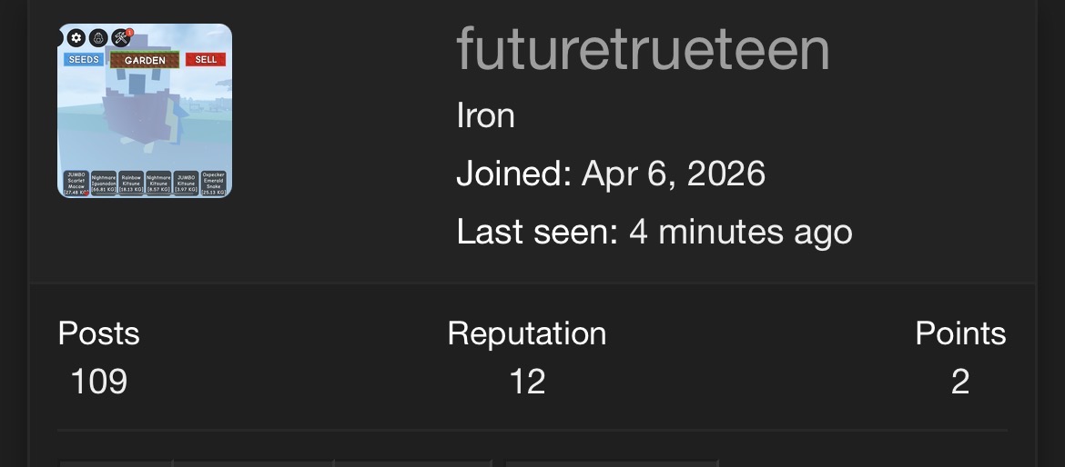Open the Reputation value 12

pos(527,381)
